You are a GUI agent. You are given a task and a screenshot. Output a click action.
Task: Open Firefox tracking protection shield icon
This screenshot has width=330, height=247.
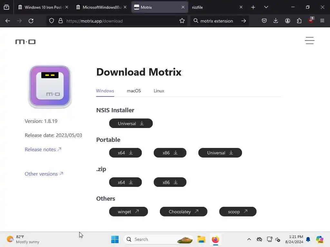click(x=52, y=21)
